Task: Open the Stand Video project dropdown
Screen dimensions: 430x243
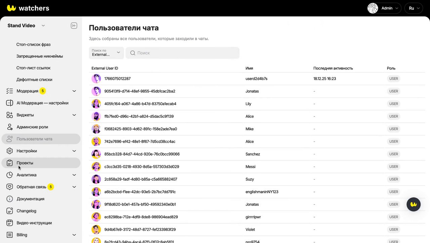Action: pos(26,26)
